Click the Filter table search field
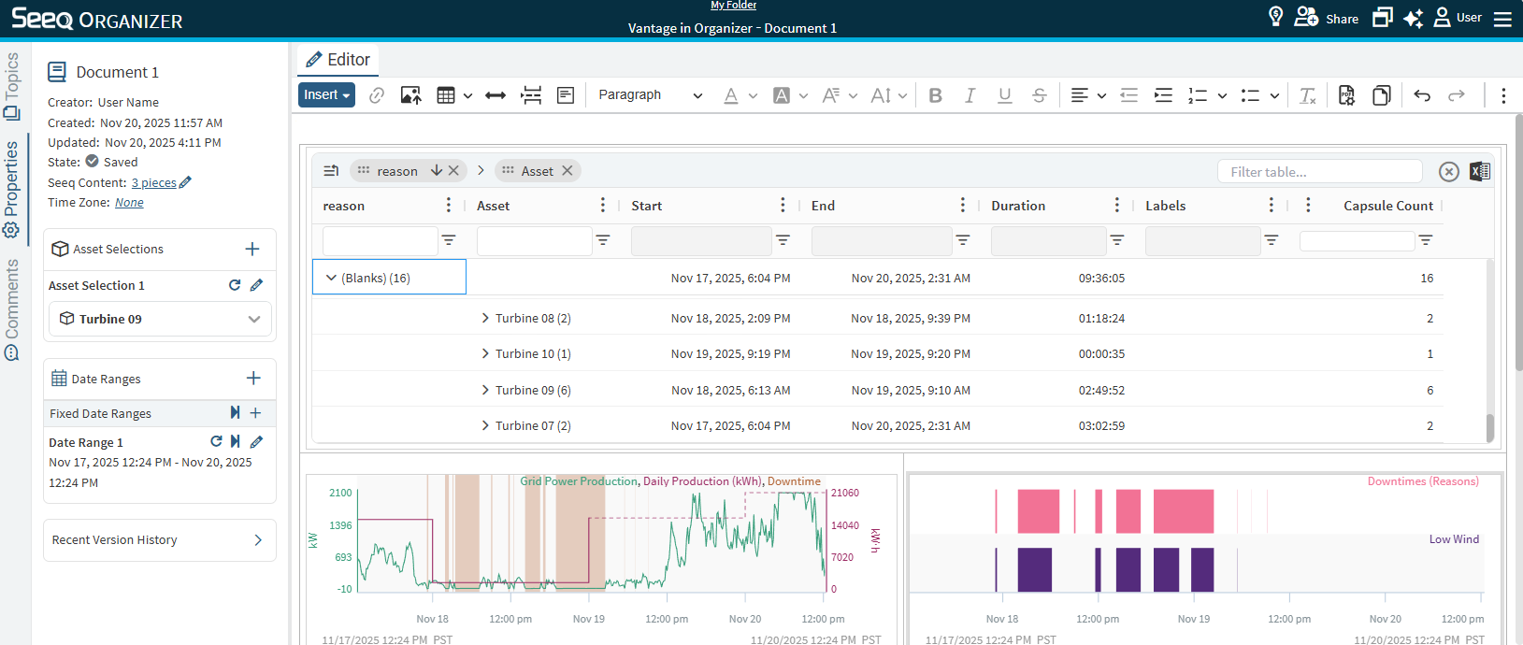This screenshot has height=645, width=1523. pyautogui.click(x=1319, y=172)
